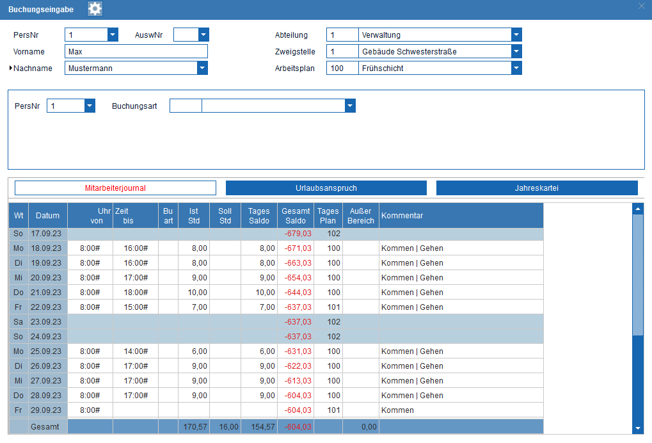Screen dimensions: 652x443
Task: Open the Buchungsart dropdown arrow
Action: pos(350,106)
